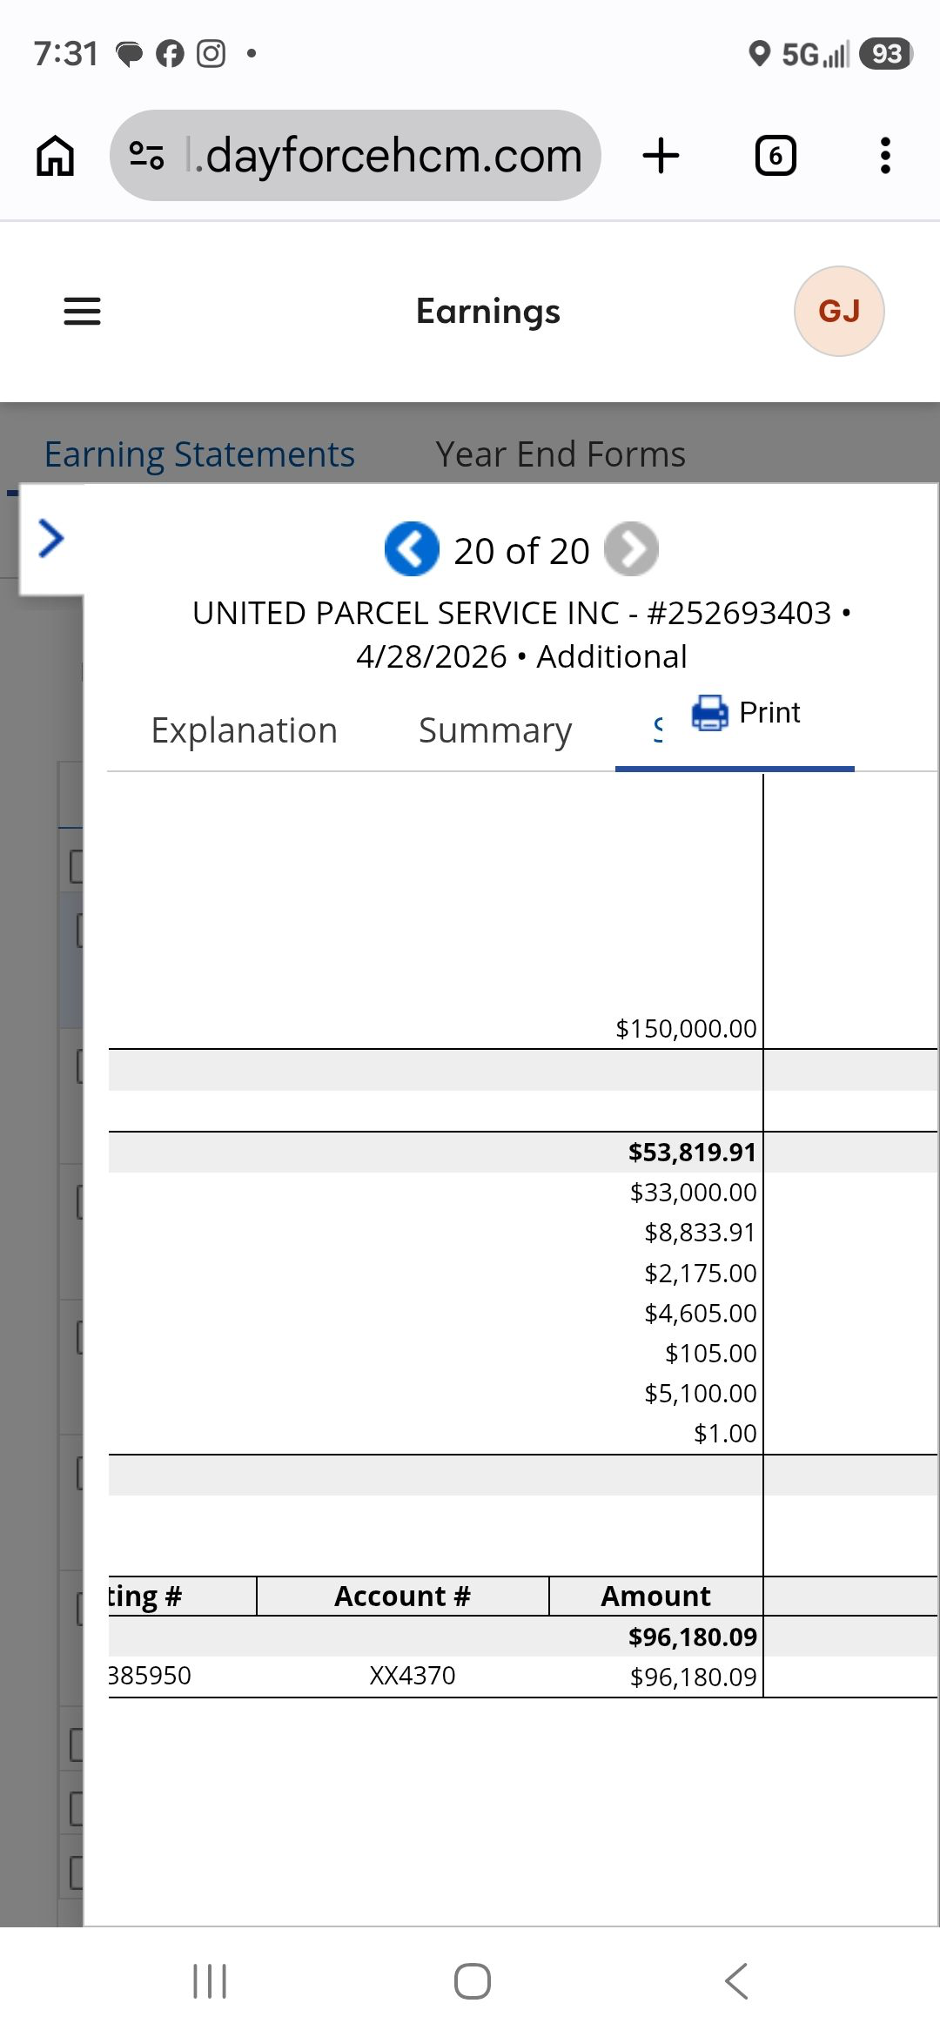Image resolution: width=940 pixels, height=2037 pixels.
Task: Open Android recent apps
Action: click(210, 1981)
